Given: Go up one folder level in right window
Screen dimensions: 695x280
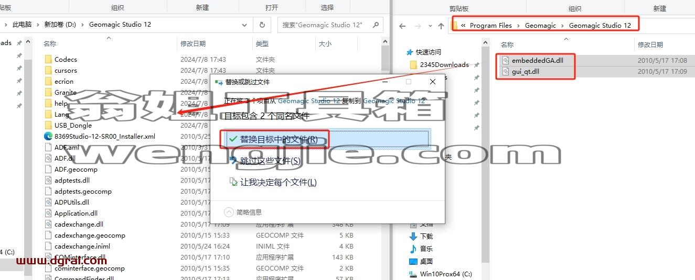Looking at the screenshot, I should point(441,26).
